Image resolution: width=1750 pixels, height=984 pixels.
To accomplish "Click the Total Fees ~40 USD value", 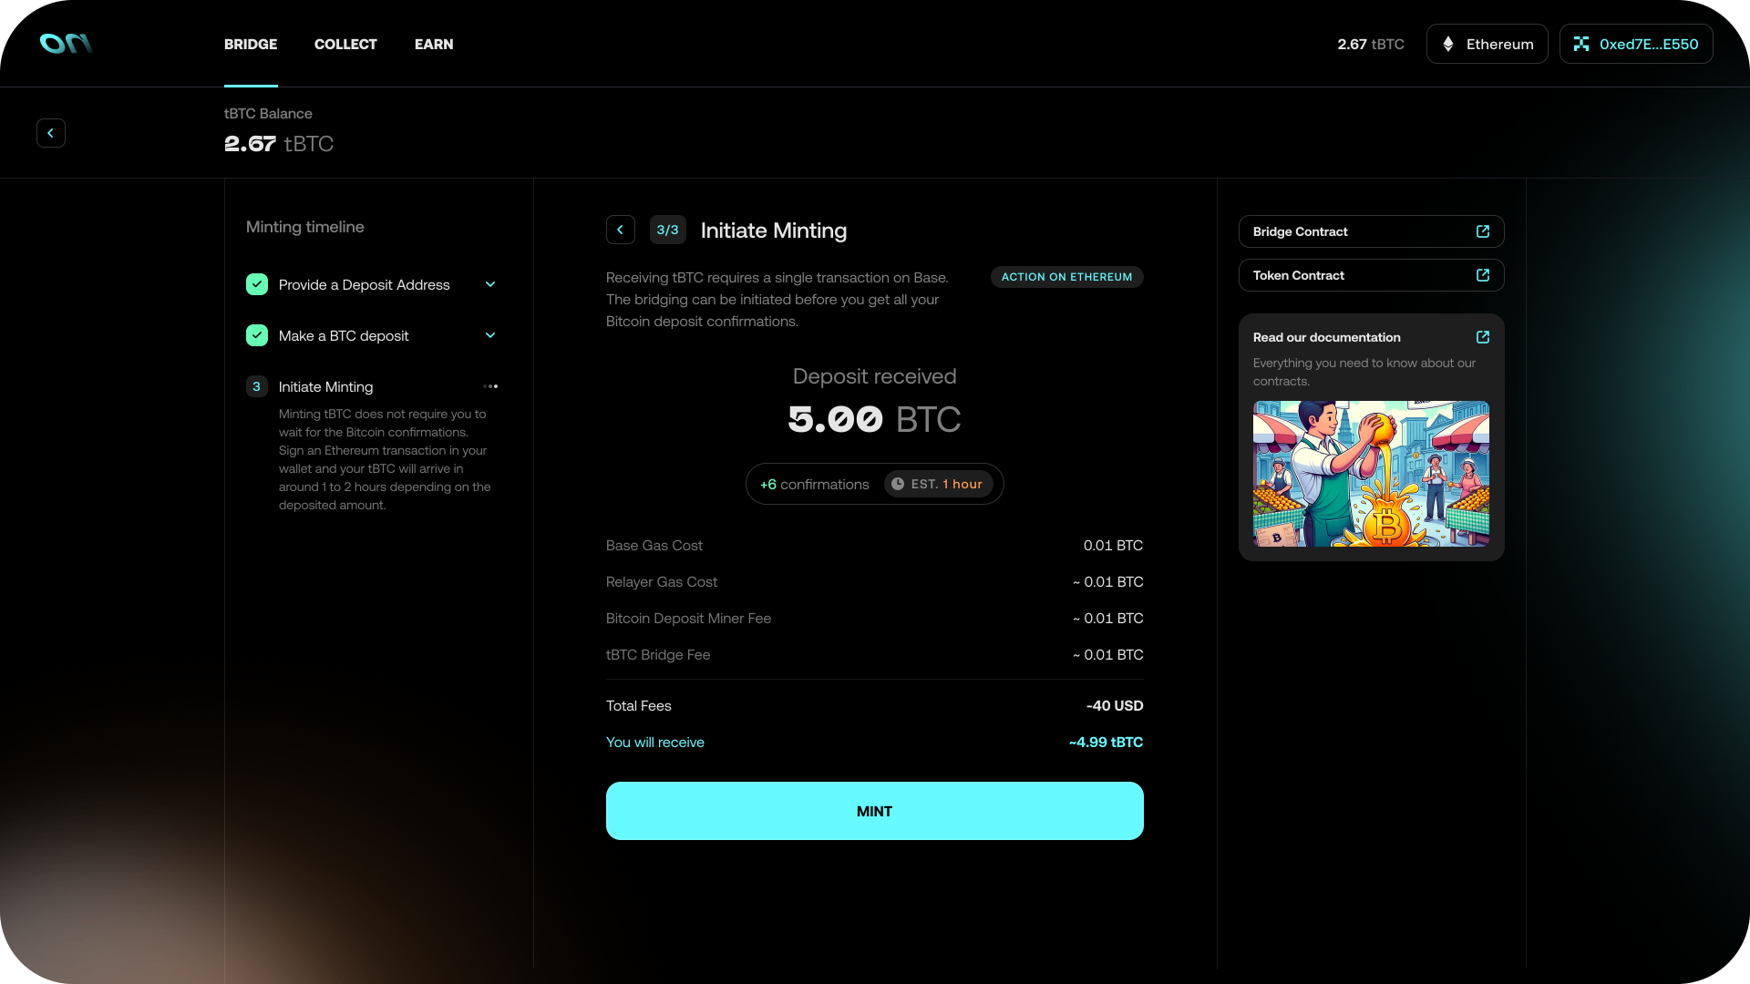I will tap(1115, 705).
